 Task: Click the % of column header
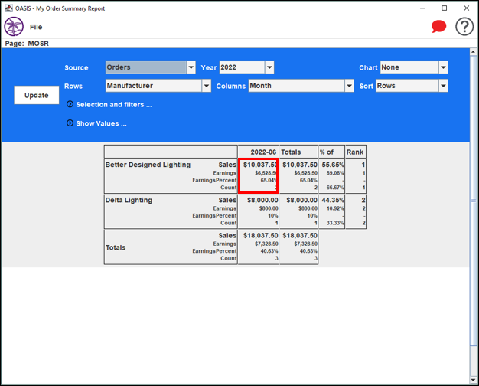pos(332,152)
